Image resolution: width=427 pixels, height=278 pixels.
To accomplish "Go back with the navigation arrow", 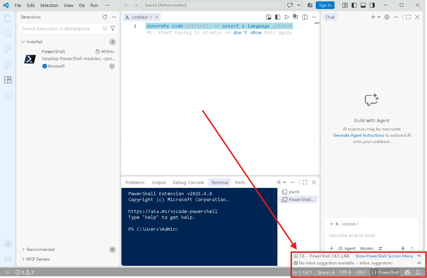I will [127, 5].
